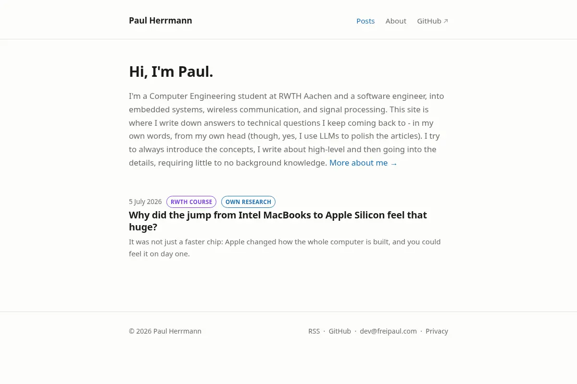The width and height of the screenshot is (577, 384).
Task: Open the Privacy page from footer
Action: (x=437, y=331)
